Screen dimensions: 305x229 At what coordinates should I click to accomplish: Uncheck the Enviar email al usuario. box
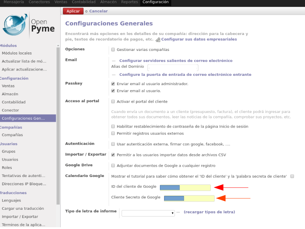[x=113, y=91]
